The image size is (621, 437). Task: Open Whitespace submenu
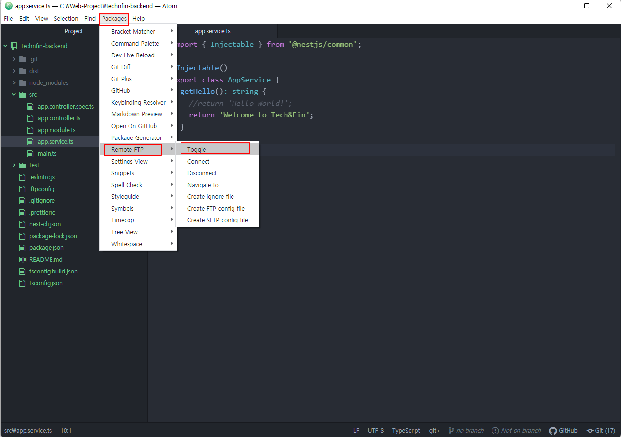[138, 244]
